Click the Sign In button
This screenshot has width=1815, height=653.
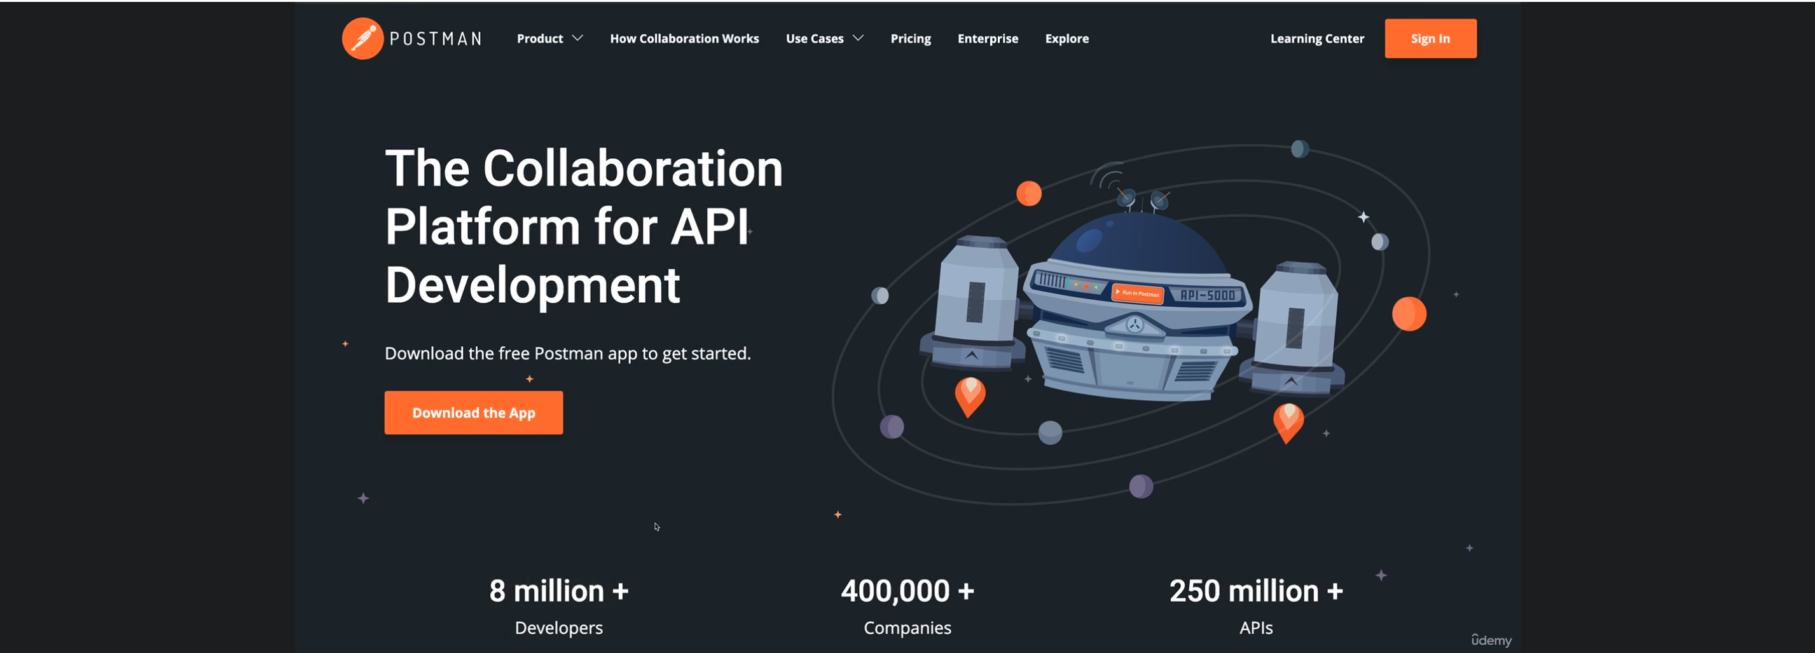tap(1430, 39)
